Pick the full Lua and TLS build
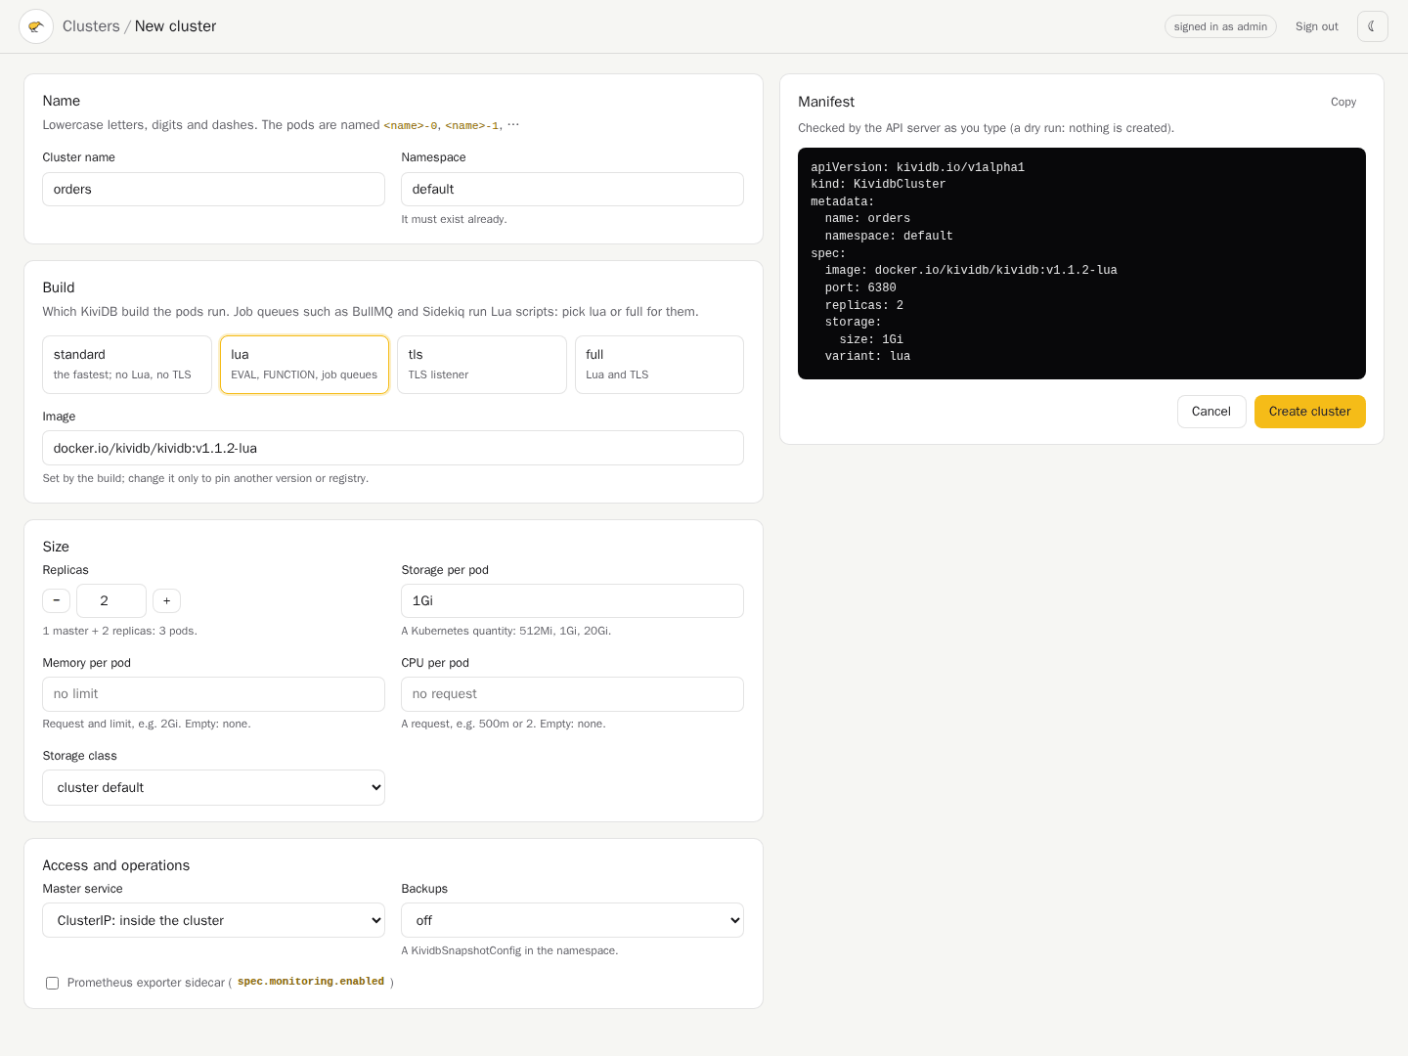Screen dimensions: 1408x1056 point(659,365)
